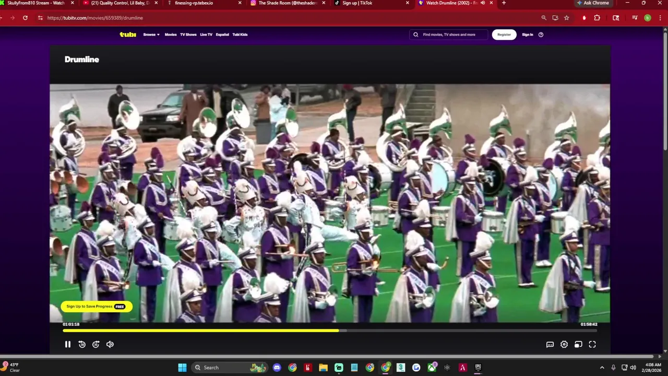Skip forward with the fast-forward icon
The height and width of the screenshot is (376, 668).
point(96,344)
